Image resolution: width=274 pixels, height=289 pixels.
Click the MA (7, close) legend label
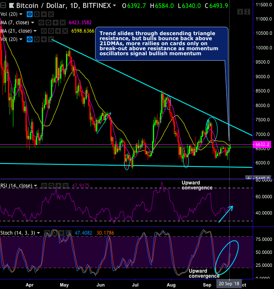15,23
